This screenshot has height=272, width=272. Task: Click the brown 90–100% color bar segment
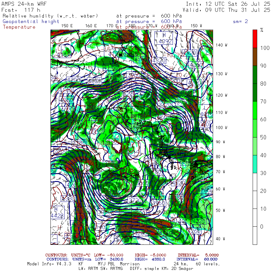pos(255,57)
